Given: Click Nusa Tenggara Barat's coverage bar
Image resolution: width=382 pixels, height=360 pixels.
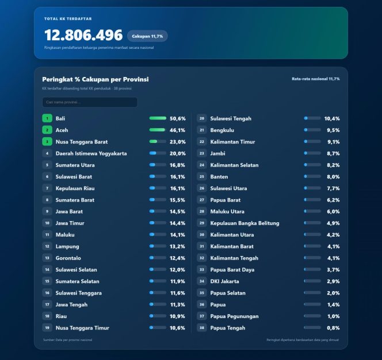Looking at the screenshot, I should pos(158,141).
